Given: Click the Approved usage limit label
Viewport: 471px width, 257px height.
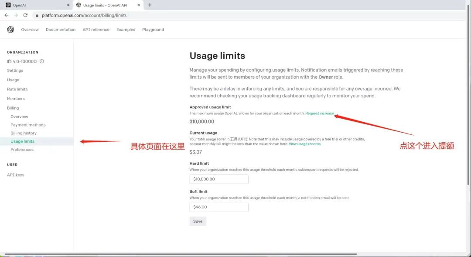Looking at the screenshot, I should pyautogui.click(x=210, y=107).
